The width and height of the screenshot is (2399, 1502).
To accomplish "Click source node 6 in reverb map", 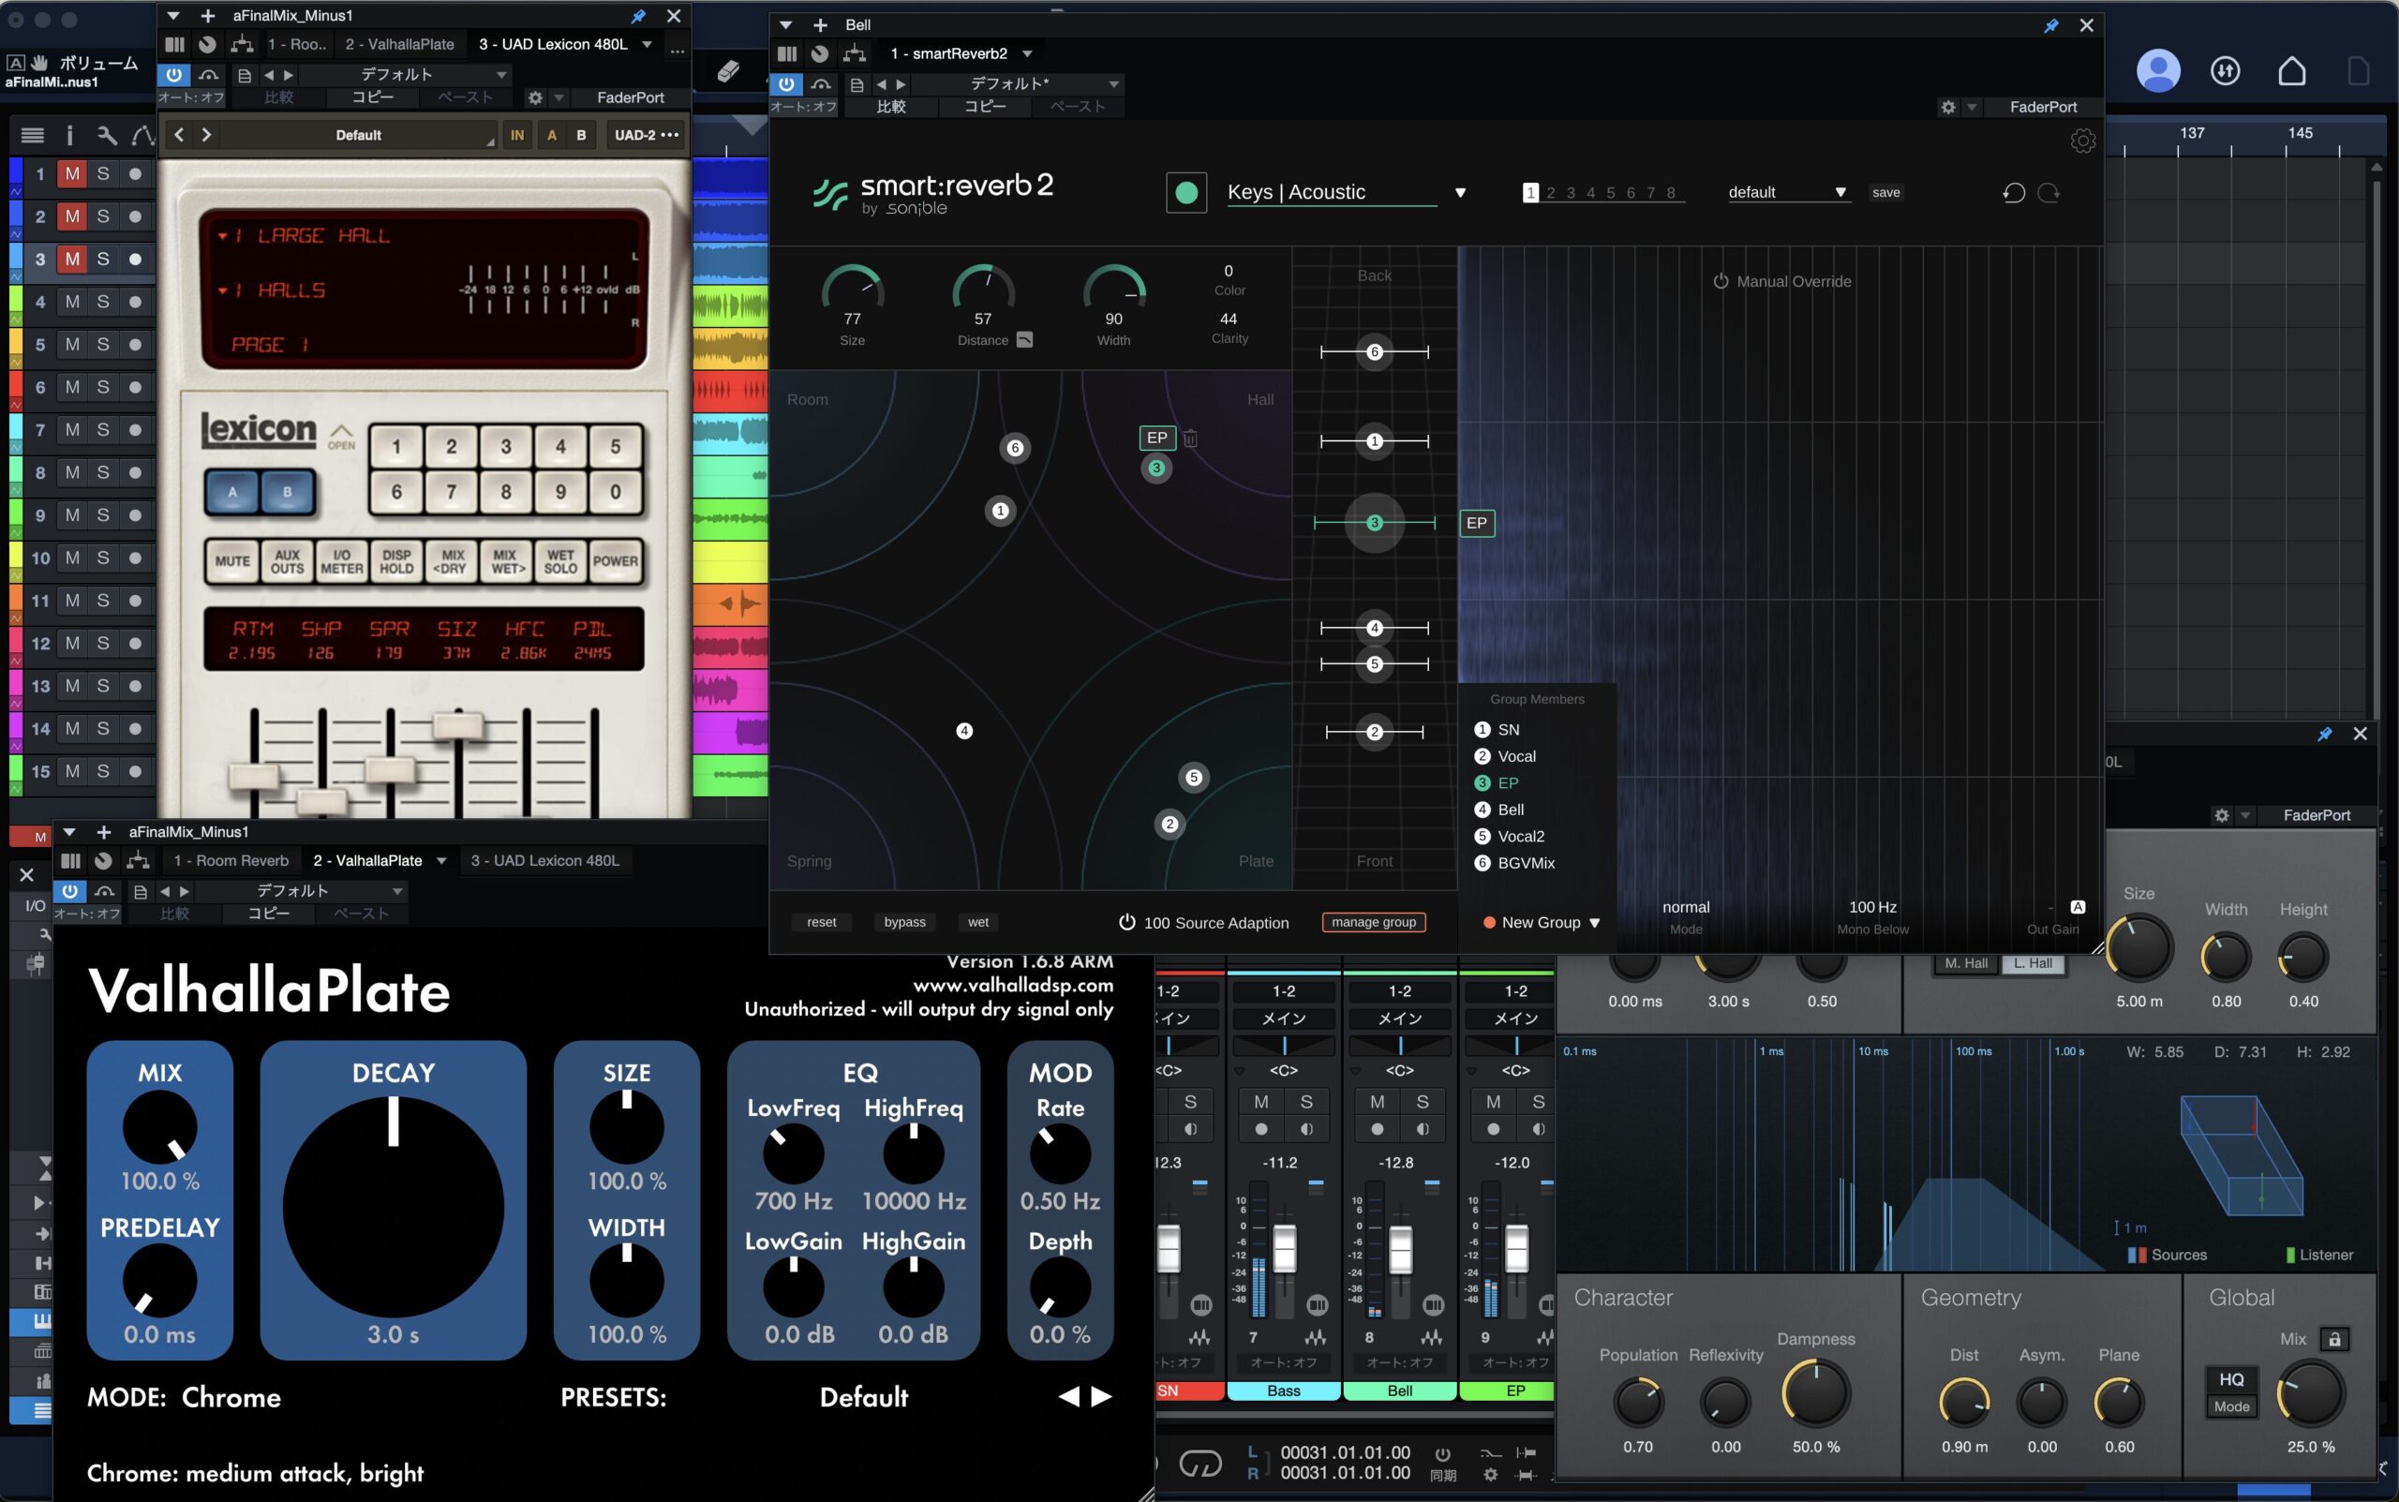I will tap(1014, 448).
